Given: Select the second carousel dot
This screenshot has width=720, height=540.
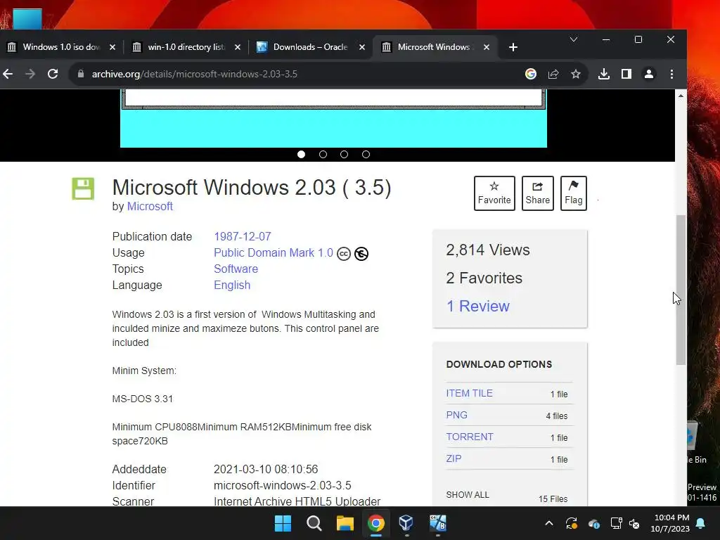Looking at the screenshot, I should pyautogui.click(x=323, y=154).
